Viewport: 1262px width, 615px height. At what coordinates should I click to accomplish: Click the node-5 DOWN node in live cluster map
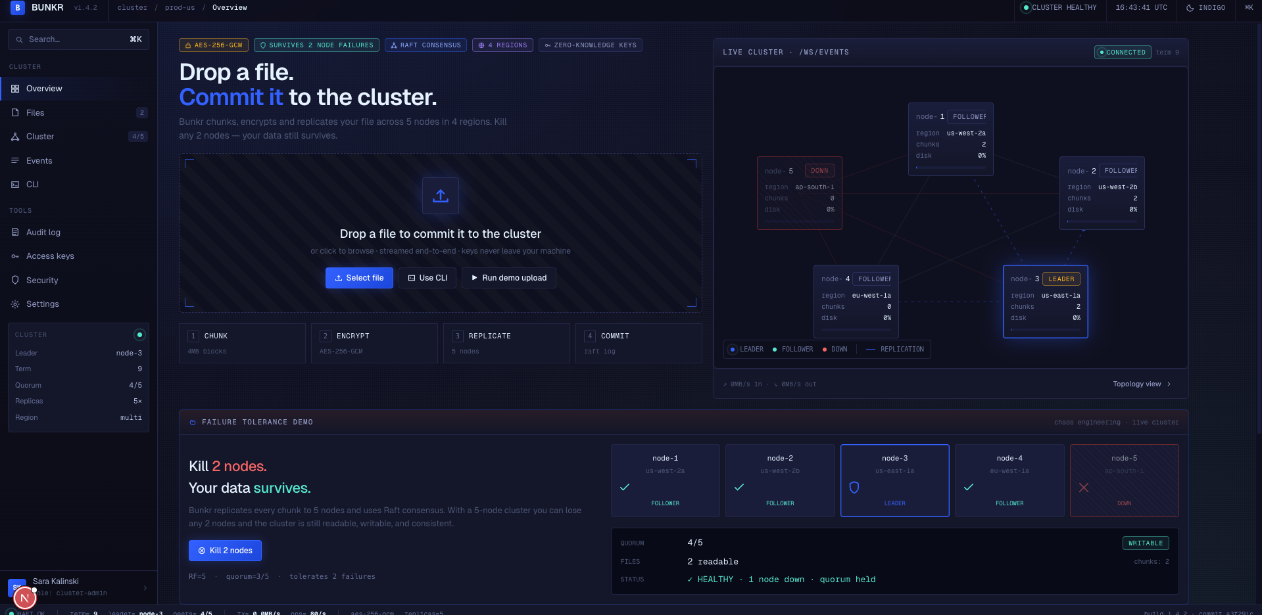click(x=799, y=193)
